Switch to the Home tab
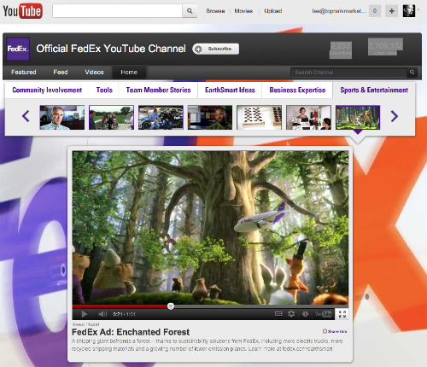The width and height of the screenshot is (427, 367). pyautogui.click(x=129, y=73)
